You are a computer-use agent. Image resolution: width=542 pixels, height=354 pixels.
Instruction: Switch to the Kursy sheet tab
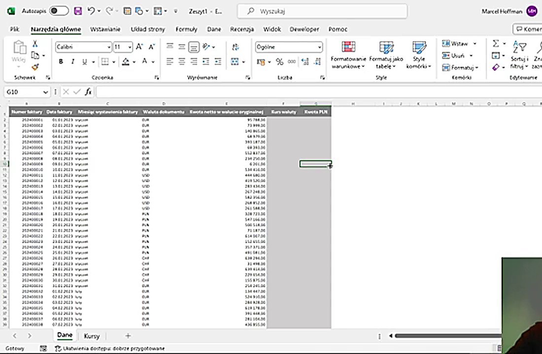click(92, 336)
